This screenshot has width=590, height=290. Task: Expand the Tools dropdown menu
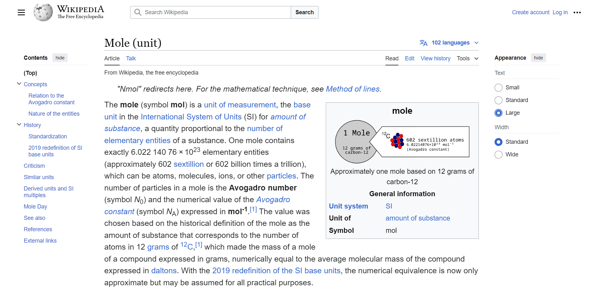pyautogui.click(x=467, y=58)
